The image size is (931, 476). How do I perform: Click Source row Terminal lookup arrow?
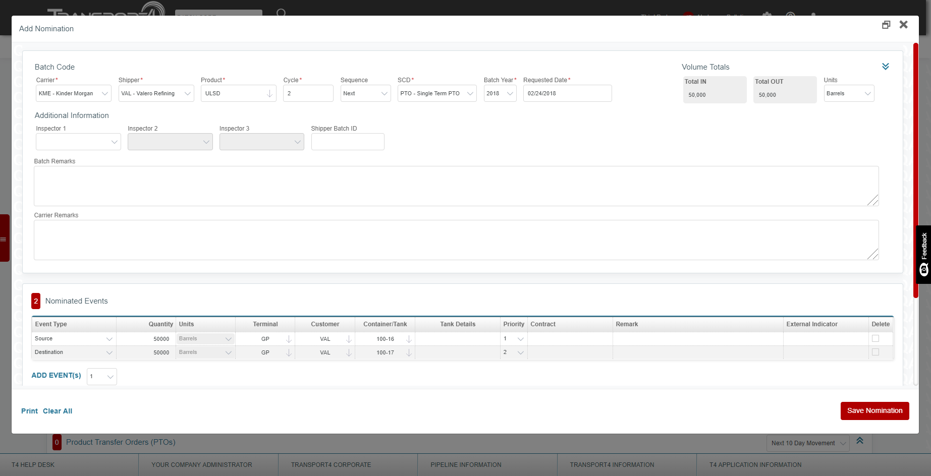coord(289,339)
